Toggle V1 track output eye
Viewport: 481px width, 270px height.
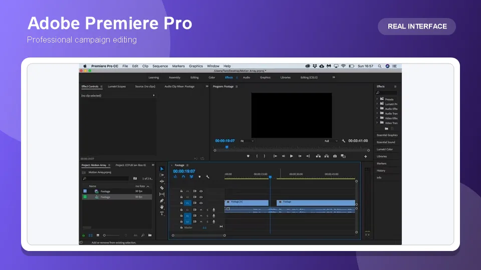(201, 203)
